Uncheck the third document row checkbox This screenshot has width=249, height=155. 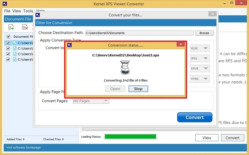tap(8, 54)
